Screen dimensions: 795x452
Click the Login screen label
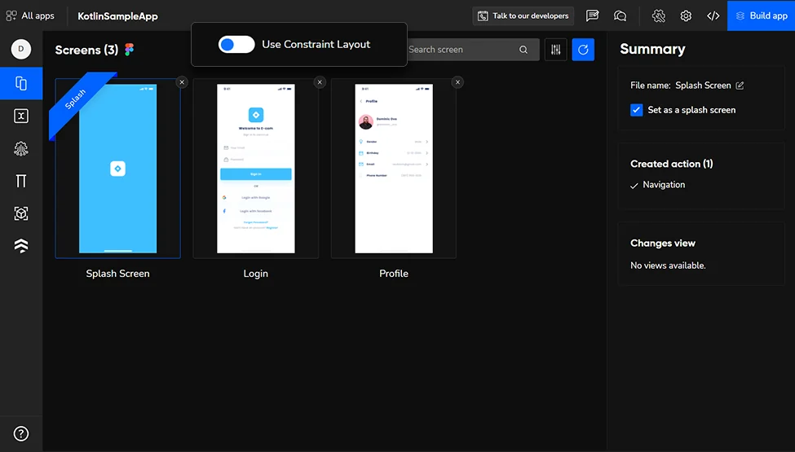(255, 274)
